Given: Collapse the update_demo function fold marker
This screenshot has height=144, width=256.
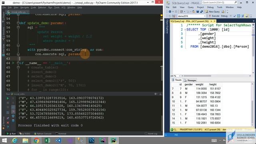Looking at the screenshot, I should [18, 23].
